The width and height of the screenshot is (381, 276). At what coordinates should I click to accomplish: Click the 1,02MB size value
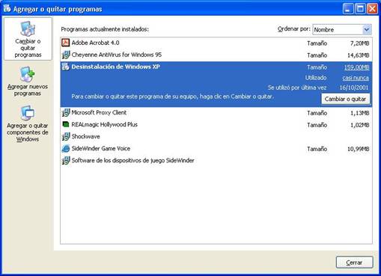click(359, 125)
